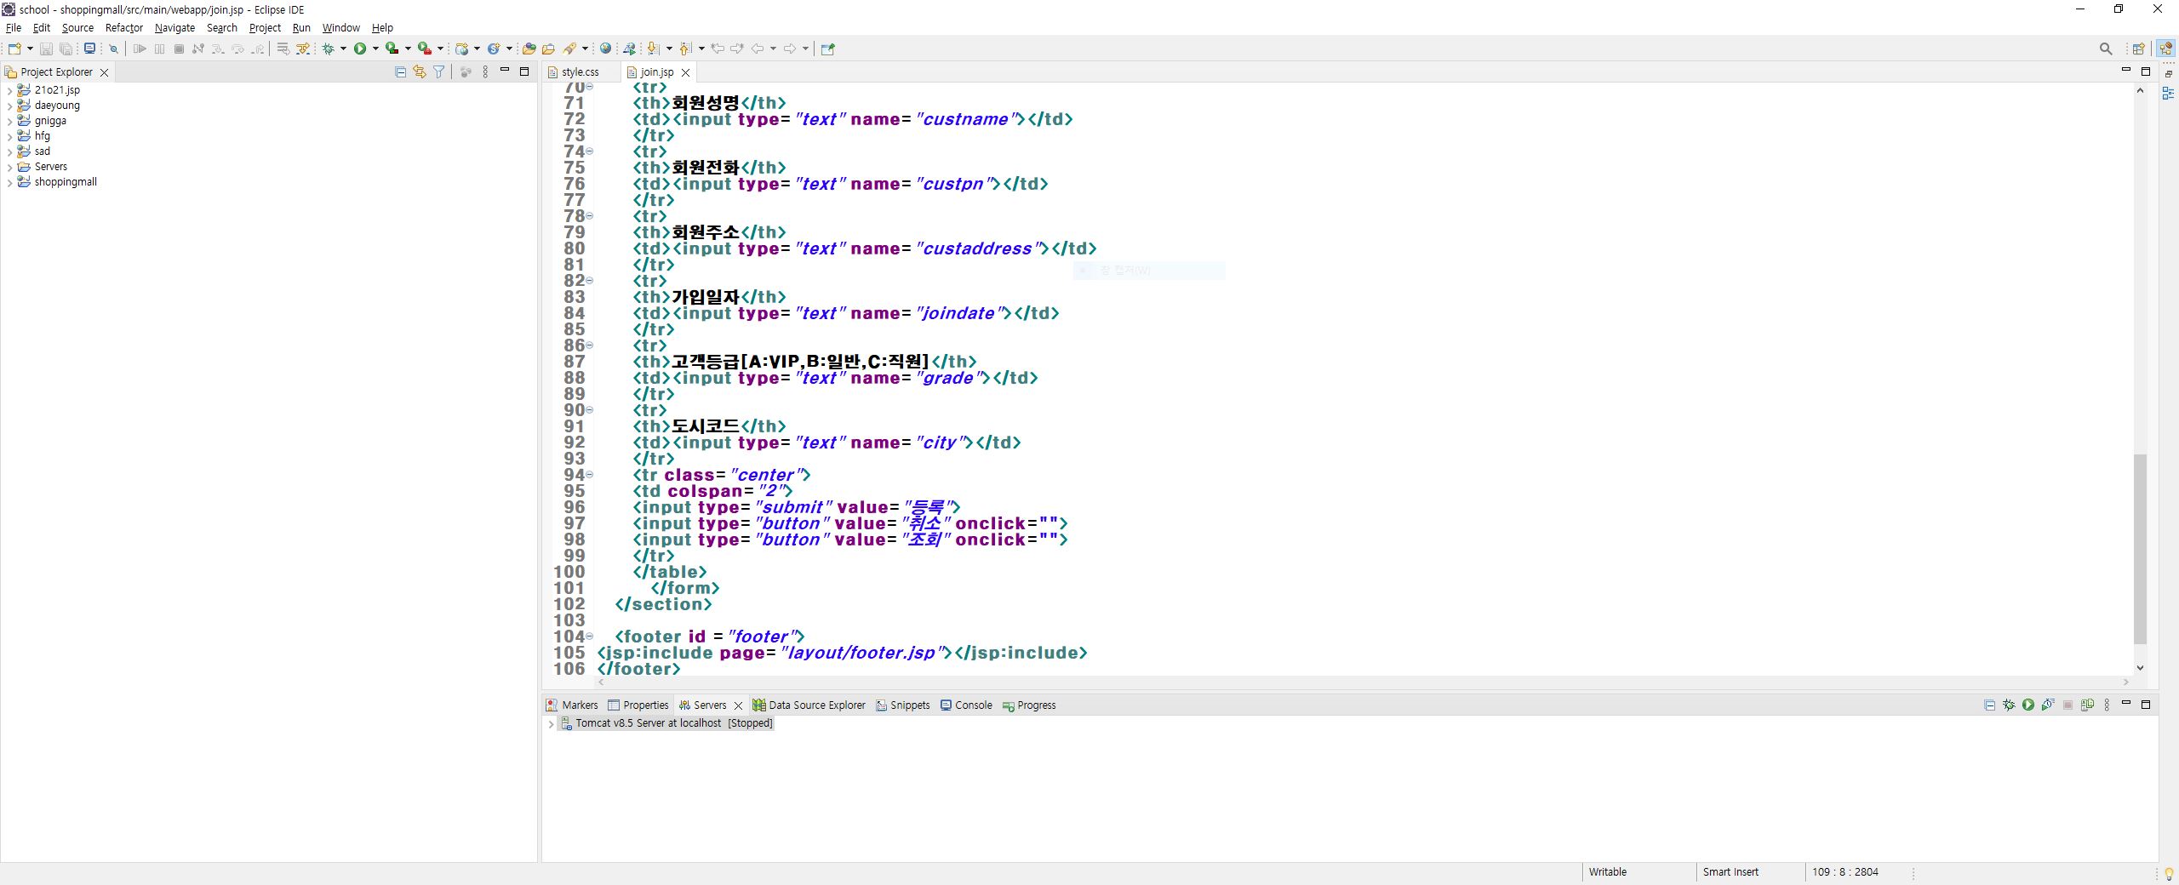Select the Console view tab

point(973,705)
